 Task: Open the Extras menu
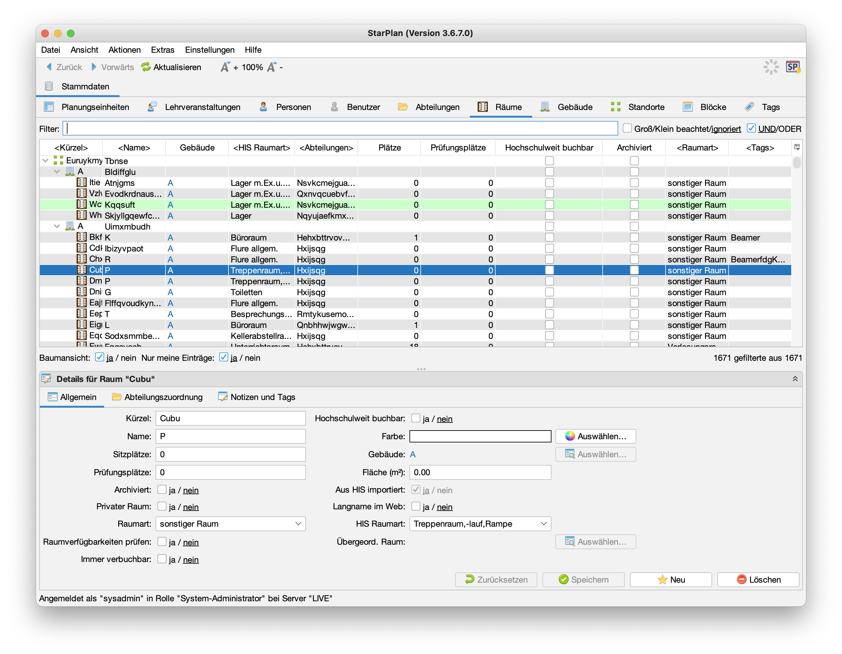(162, 50)
